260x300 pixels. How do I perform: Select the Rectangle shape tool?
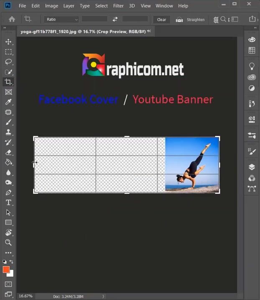8,222
